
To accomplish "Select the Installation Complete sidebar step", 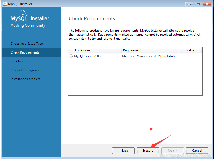I will pos(25,79).
